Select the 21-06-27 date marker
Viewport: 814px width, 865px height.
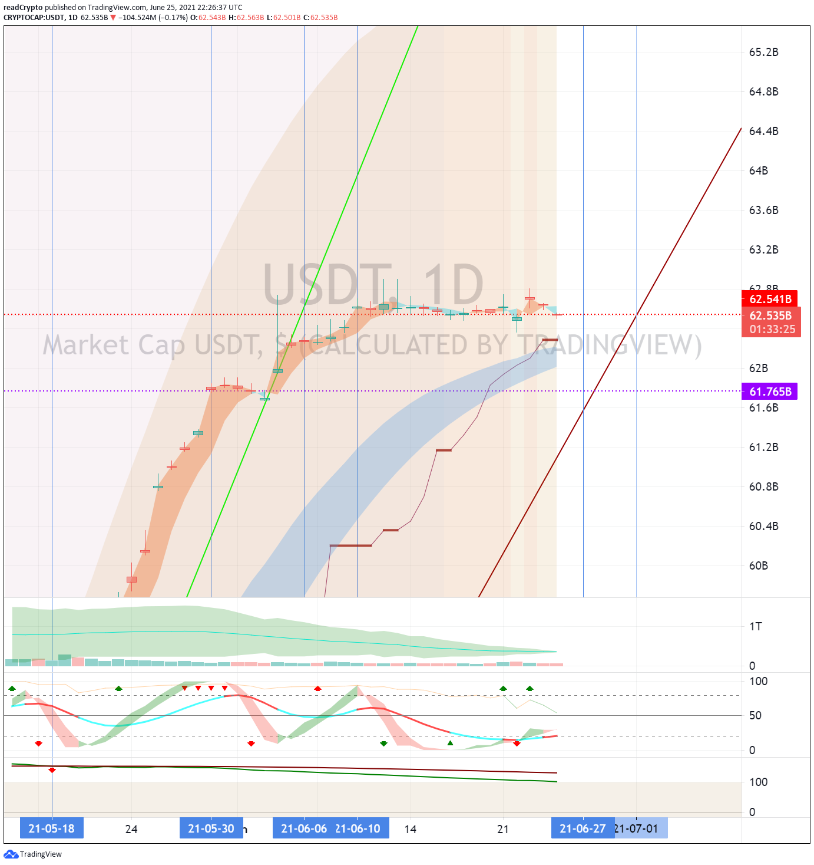583,828
